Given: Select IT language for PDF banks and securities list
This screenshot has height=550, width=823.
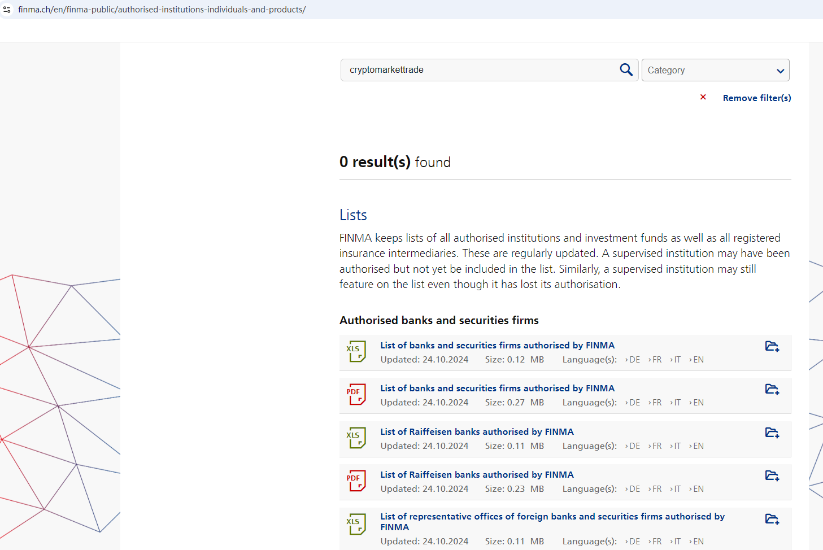Looking at the screenshot, I should coord(676,403).
